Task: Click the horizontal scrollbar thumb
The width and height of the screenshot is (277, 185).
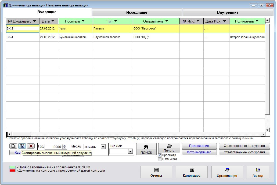Action: [x=21, y=134]
